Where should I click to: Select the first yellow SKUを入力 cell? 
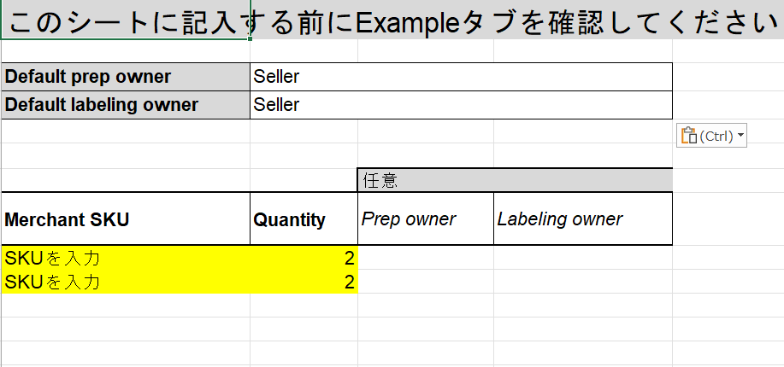126,258
